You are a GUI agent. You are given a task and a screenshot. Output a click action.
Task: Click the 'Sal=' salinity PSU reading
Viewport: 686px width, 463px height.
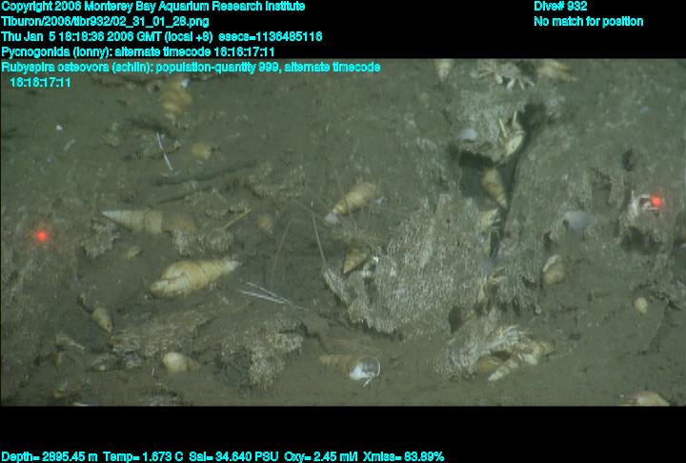coord(233,457)
